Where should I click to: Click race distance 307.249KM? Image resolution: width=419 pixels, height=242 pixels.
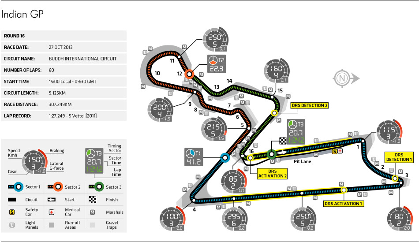[60, 105]
